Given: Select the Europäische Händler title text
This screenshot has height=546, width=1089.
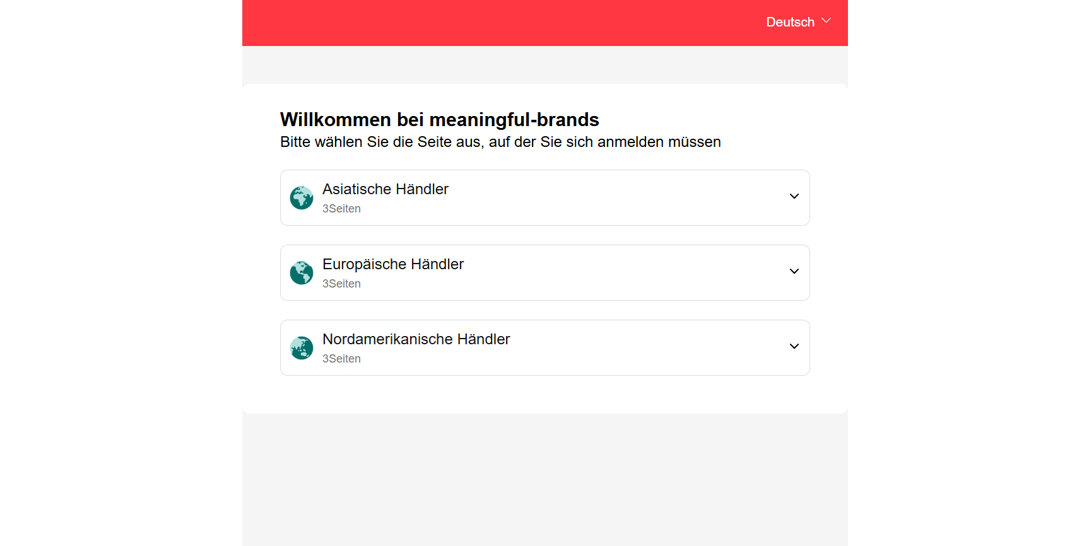Looking at the screenshot, I should (392, 264).
